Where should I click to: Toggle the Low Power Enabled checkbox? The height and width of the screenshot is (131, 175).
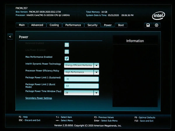click(67, 52)
